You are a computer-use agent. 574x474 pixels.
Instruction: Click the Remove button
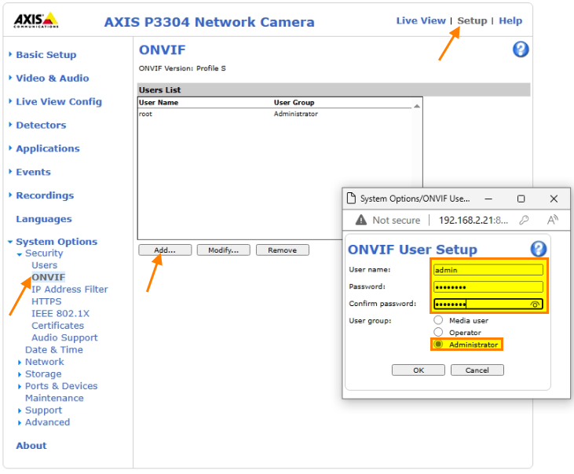pos(282,250)
